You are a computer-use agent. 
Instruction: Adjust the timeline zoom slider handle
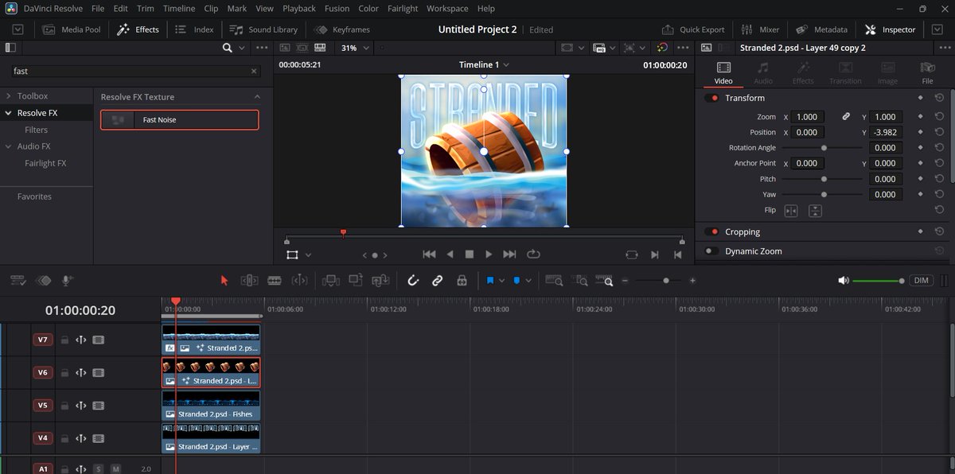tap(666, 281)
